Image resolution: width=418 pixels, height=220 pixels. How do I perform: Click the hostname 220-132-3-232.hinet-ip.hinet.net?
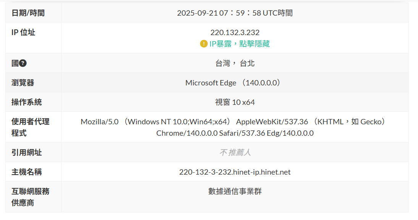pyautogui.click(x=235, y=172)
